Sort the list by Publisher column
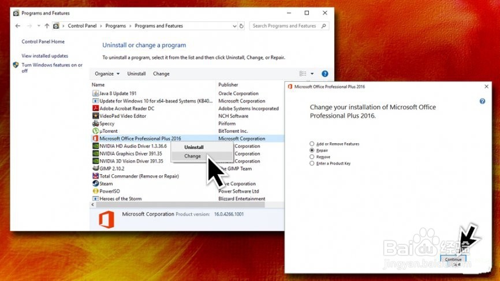Screen dimensions: 500x281 click(228, 85)
